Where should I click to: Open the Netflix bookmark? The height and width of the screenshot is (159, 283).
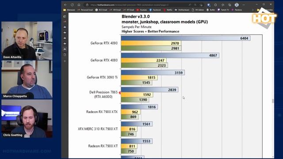[168, 10]
